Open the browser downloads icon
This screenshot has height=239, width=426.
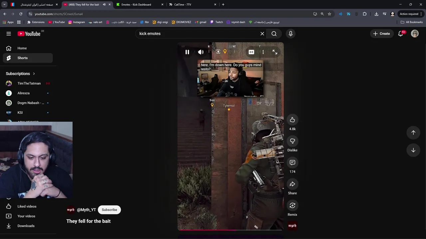click(376, 14)
